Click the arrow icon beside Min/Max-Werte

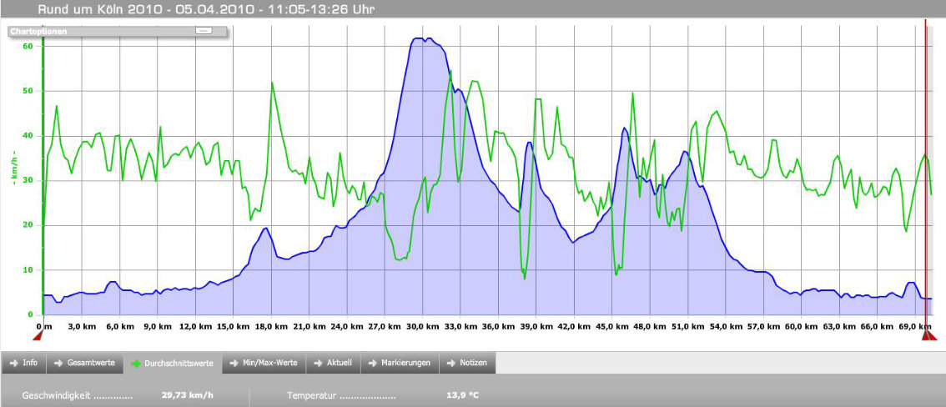coord(234,363)
